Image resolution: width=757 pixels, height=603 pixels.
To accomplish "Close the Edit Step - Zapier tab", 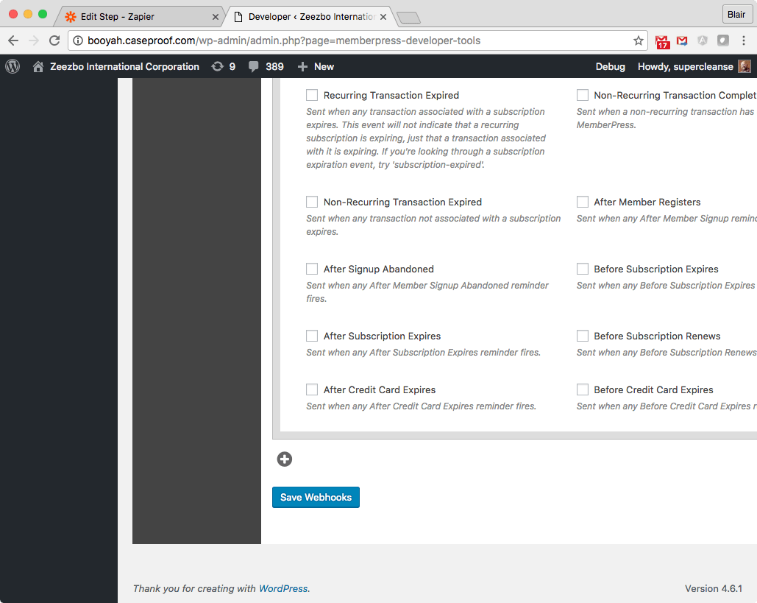I will click(216, 17).
